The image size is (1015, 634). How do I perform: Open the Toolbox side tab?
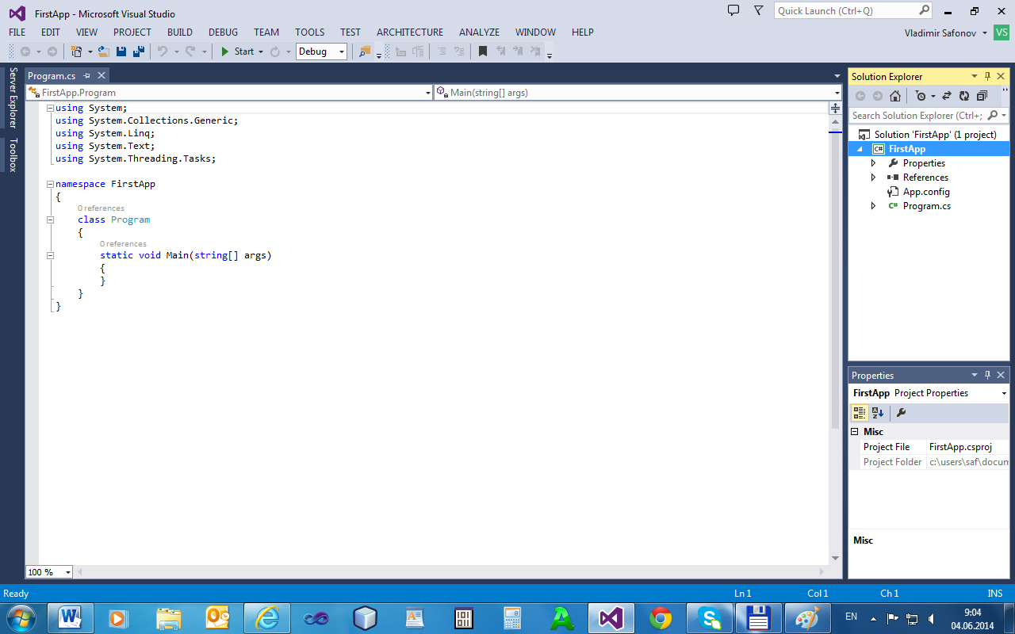[13, 155]
